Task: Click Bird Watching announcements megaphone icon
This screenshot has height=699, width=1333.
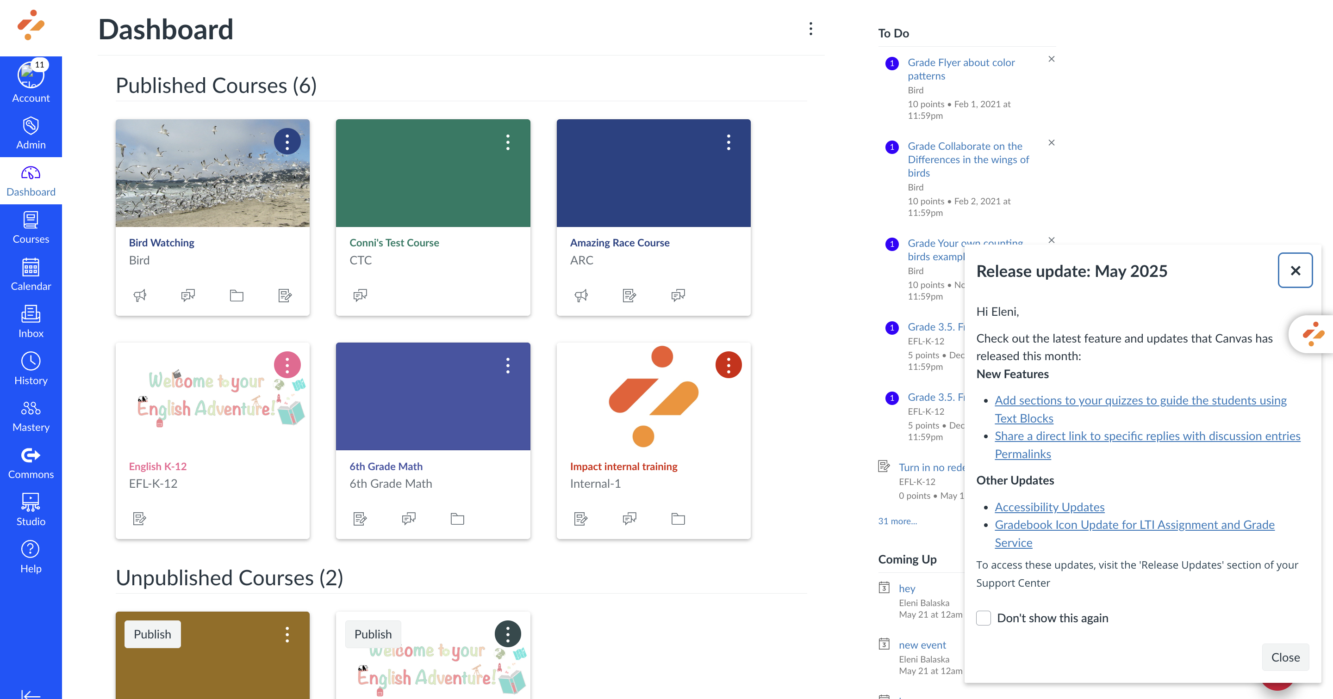Action: click(x=140, y=295)
